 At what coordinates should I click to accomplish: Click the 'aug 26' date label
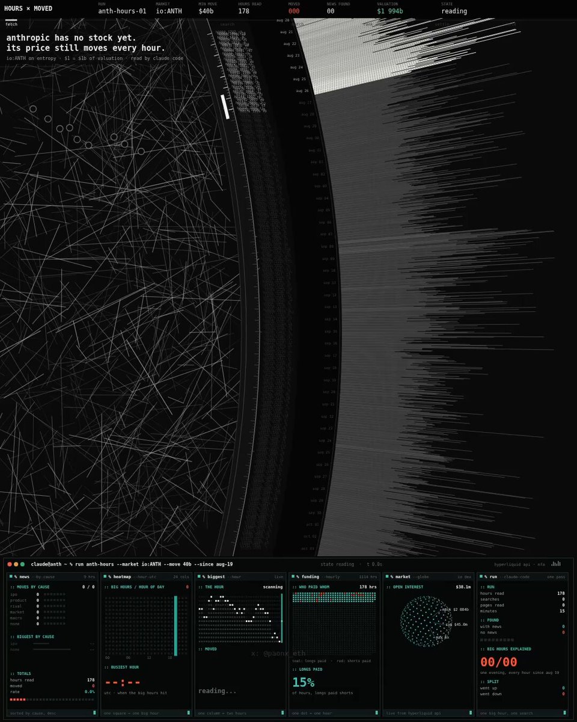click(x=302, y=91)
